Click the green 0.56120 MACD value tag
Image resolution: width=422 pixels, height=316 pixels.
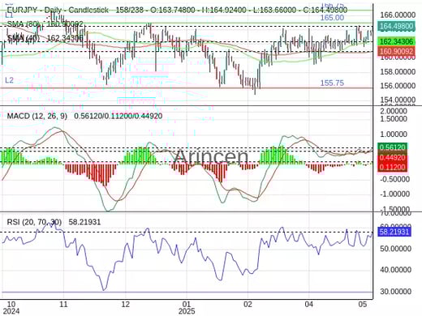point(392,147)
